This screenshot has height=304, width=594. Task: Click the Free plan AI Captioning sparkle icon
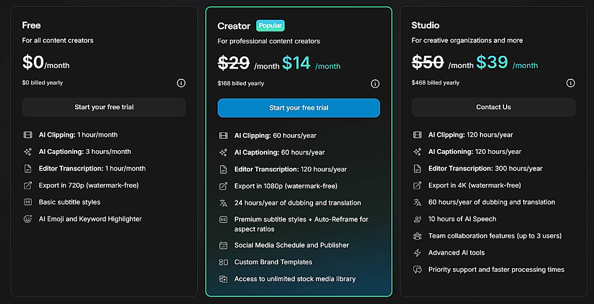tap(28, 152)
